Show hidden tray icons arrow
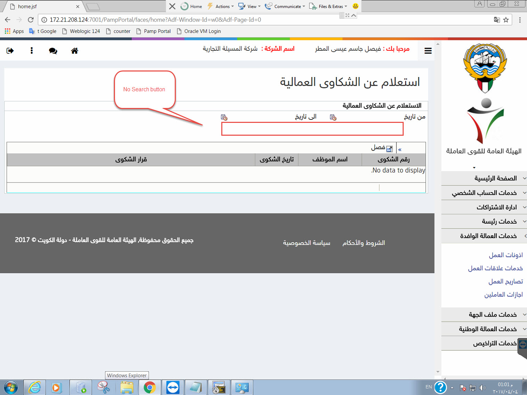The height and width of the screenshot is (395, 527). (x=452, y=388)
